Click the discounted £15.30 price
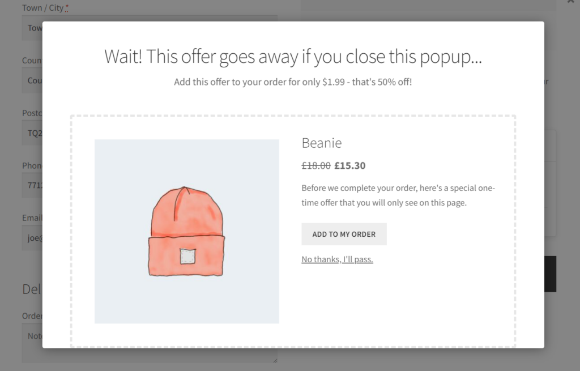580x371 pixels. pyautogui.click(x=349, y=165)
